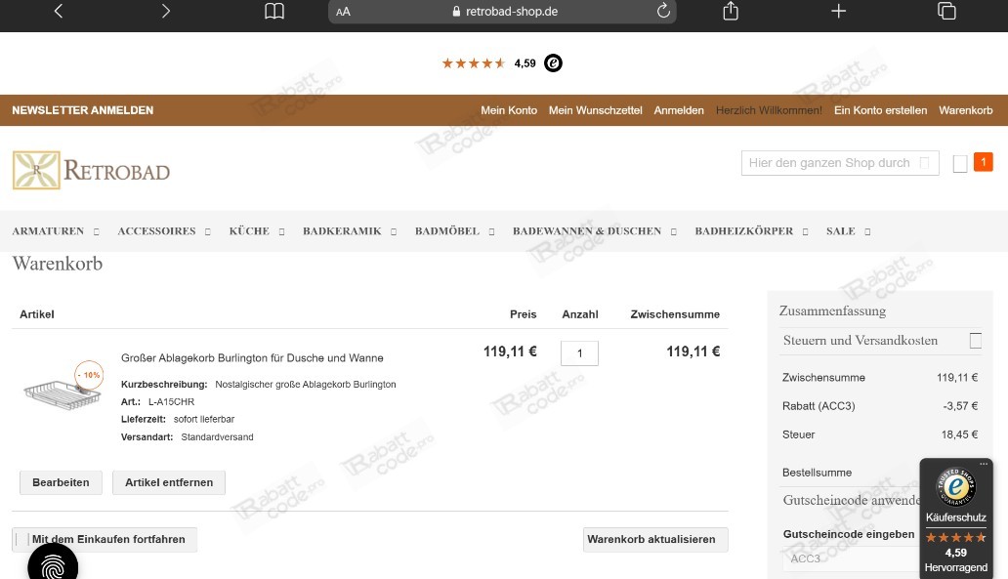Expand the Armaturen menu arrow

97,232
